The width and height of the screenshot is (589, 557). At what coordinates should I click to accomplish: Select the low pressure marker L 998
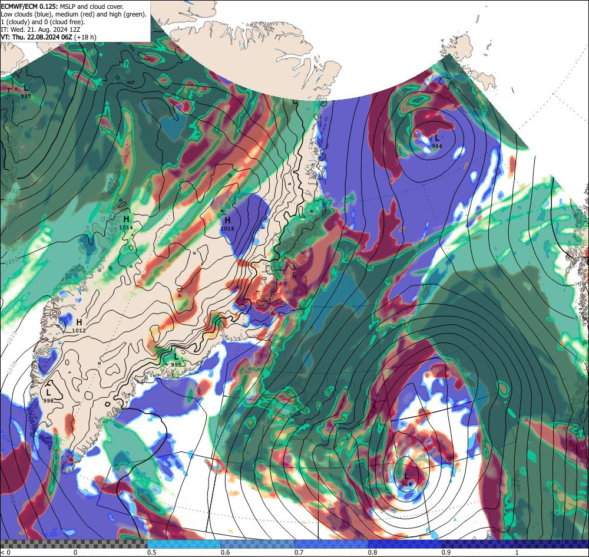coord(48,395)
